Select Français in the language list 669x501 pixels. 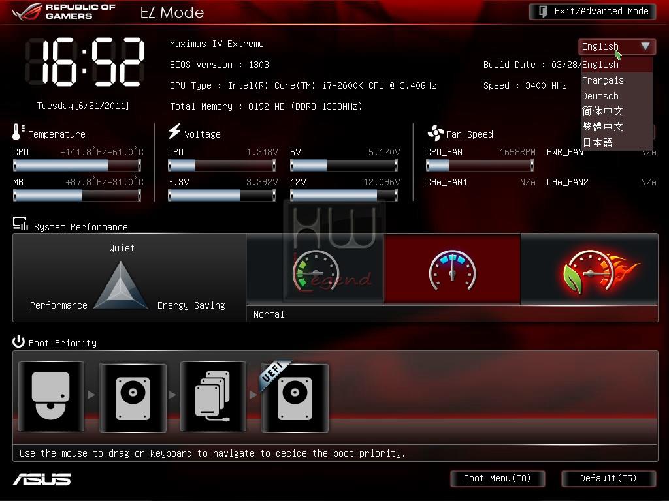[x=617, y=80]
